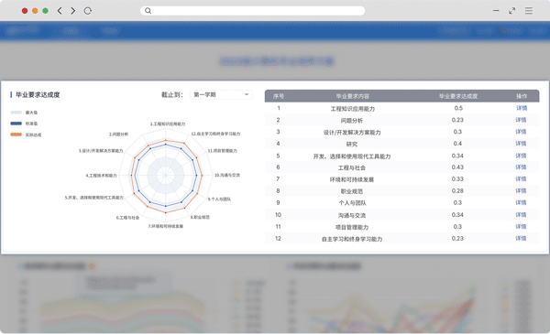Image resolution: width=550 pixels, height=334 pixels.
Task: Toggle the 实际达成 legend series
Action: coord(26,135)
